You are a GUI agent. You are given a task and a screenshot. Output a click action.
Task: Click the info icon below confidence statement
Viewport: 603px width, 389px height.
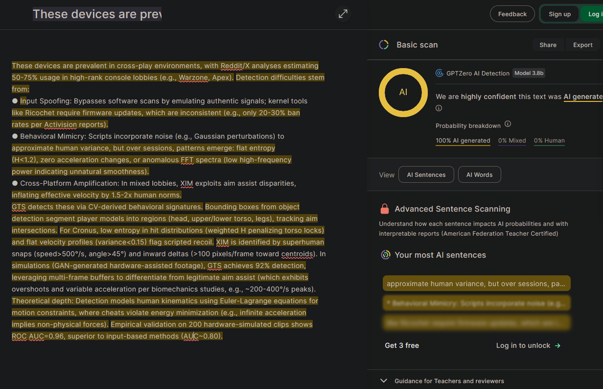pyautogui.click(x=439, y=108)
